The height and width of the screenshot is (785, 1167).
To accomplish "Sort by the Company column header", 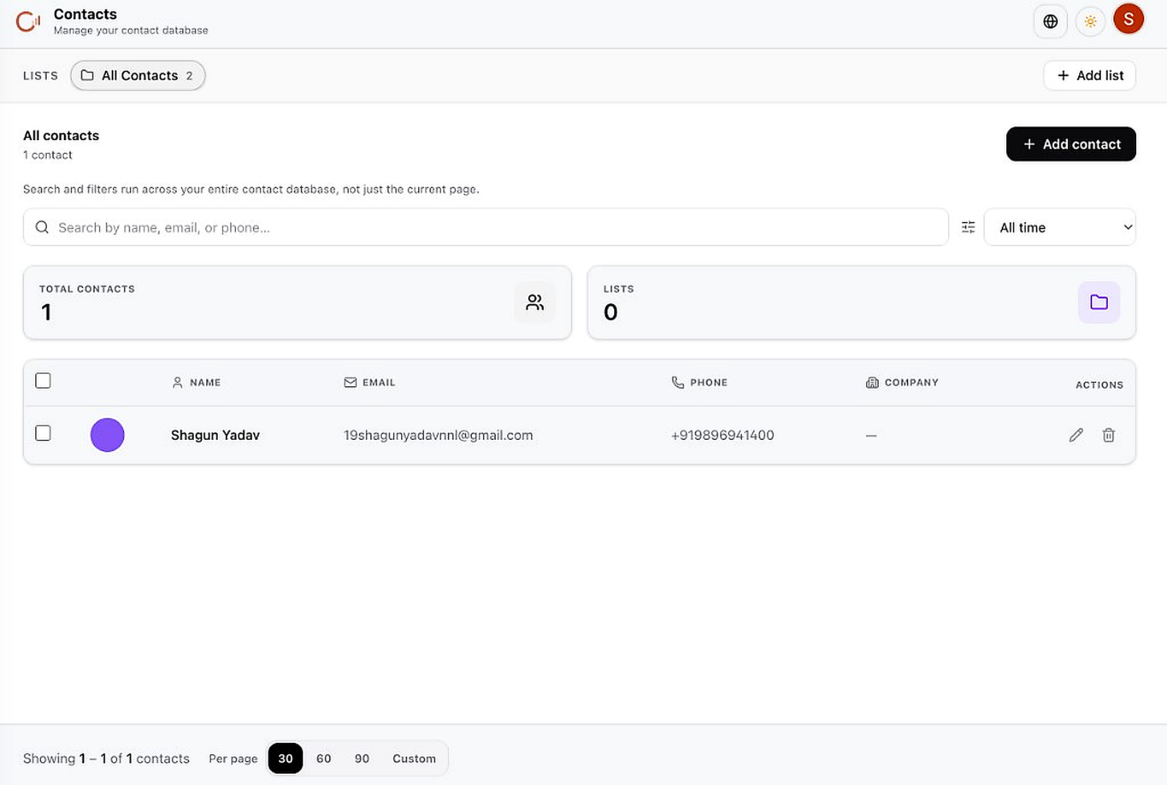I will 901,382.
